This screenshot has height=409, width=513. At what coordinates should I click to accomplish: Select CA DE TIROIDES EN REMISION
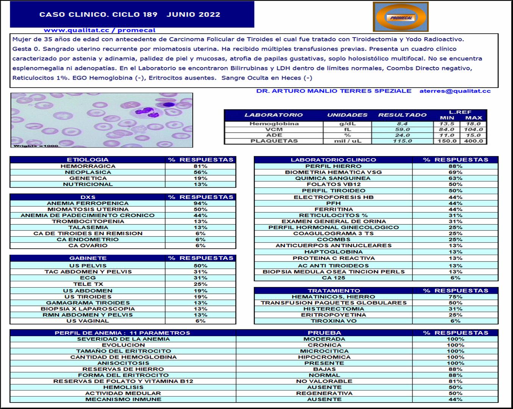[123, 233]
